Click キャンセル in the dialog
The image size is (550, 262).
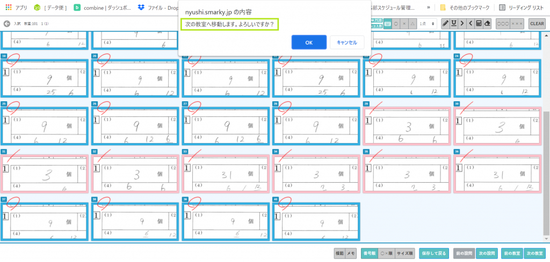coord(347,42)
